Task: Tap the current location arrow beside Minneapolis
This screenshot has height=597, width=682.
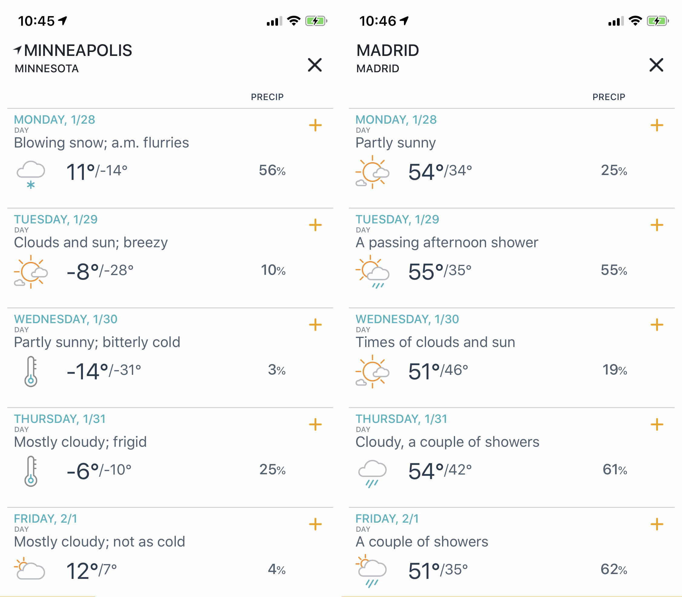Action: (x=17, y=50)
